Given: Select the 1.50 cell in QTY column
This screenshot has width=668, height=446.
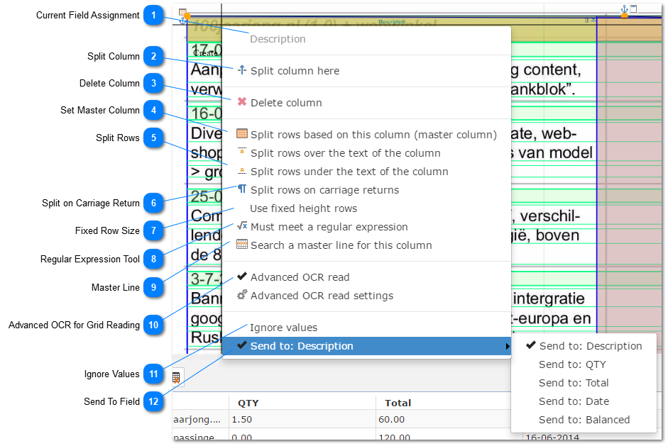Looking at the screenshot, I should [302, 419].
